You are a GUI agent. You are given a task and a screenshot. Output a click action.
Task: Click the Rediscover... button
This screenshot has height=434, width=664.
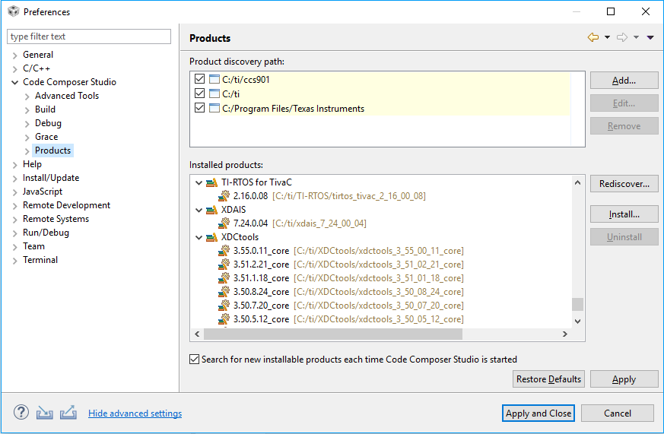point(624,184)
